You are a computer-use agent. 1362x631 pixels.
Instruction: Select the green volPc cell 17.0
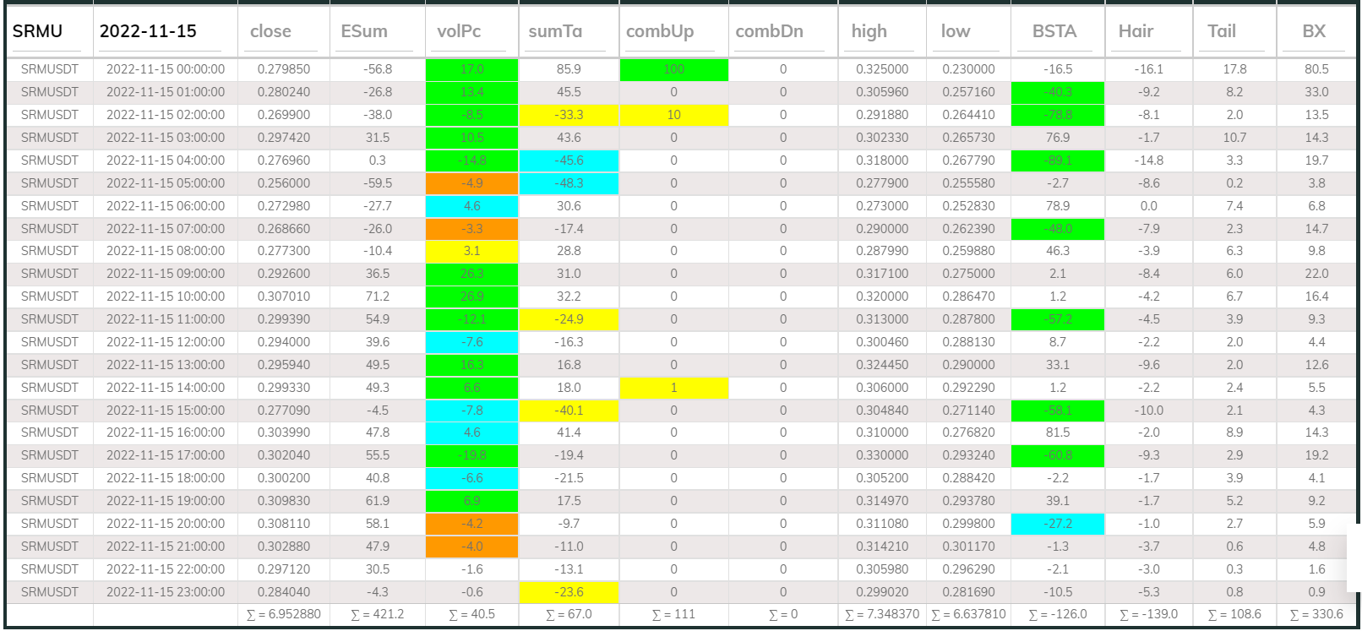[x=471, y=69]
